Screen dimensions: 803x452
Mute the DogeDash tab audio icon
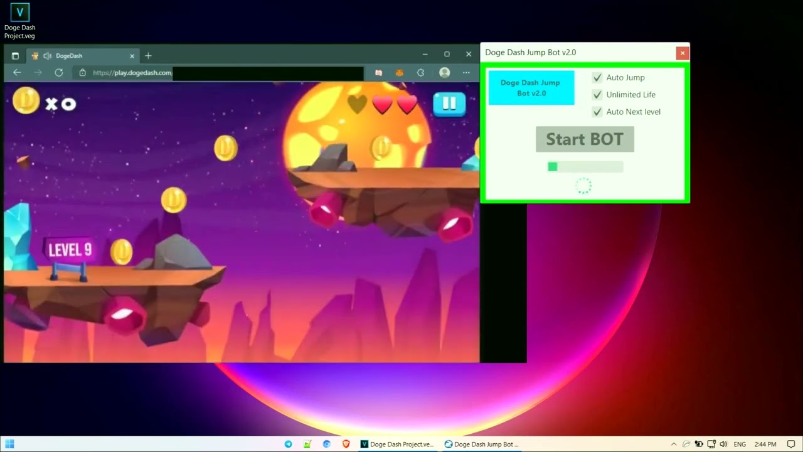pos(47,56)
